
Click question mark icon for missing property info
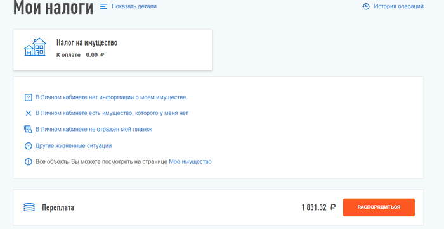click(x=29, y=97)
